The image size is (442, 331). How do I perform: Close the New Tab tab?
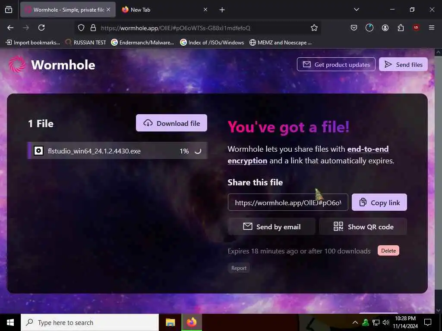tap(205, 9)
